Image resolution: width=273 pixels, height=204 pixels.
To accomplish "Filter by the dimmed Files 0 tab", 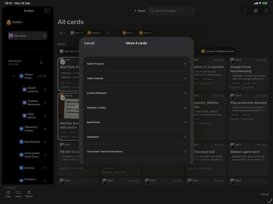I will point(112,33).
